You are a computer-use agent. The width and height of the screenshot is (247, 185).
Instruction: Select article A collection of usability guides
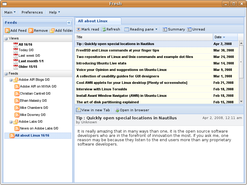(x=156, y=76)
